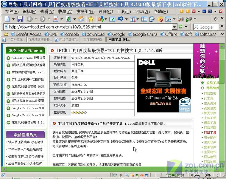Click inside the Google search box
226x179 pixels.
(206, 27)
